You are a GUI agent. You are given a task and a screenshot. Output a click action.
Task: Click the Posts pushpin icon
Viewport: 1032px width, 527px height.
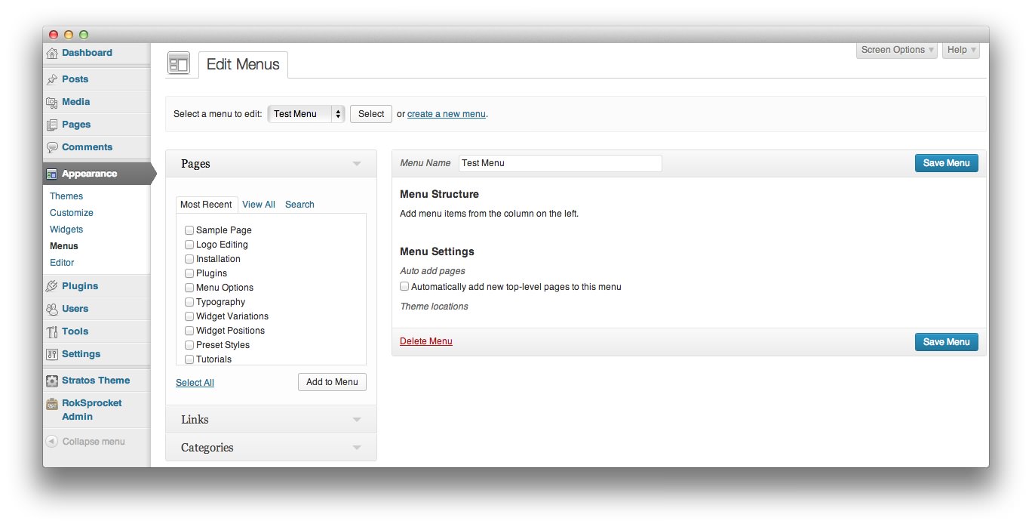[52, 79]
